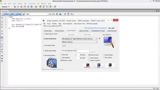Open the Common insert category dropdown

5,7
